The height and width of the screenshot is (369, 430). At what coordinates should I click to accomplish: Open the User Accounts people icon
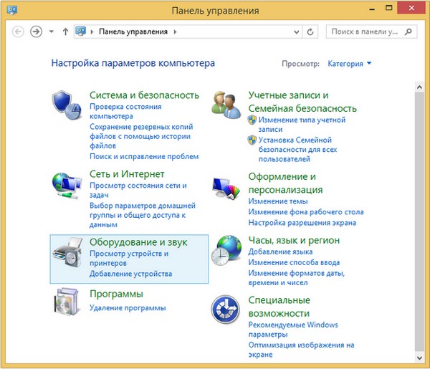[x=226, y=105]
